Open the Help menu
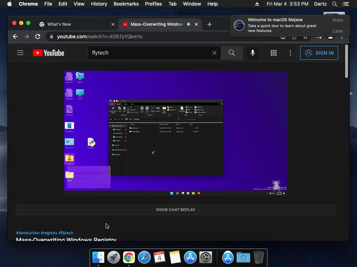 (212, 4)
